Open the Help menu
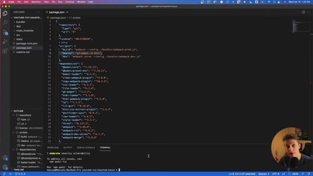 [90, 2]
